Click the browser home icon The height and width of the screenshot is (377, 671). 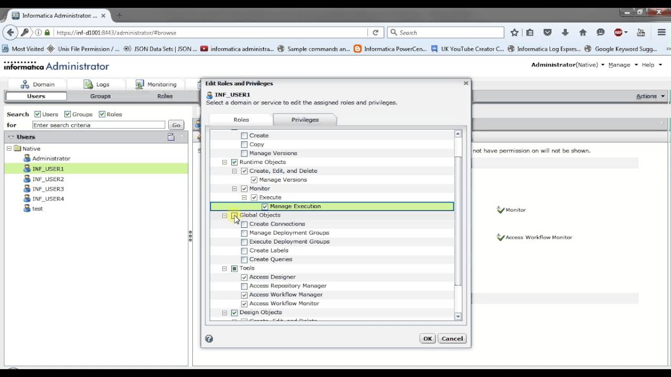pyautogui.click(x=583, y=32)
